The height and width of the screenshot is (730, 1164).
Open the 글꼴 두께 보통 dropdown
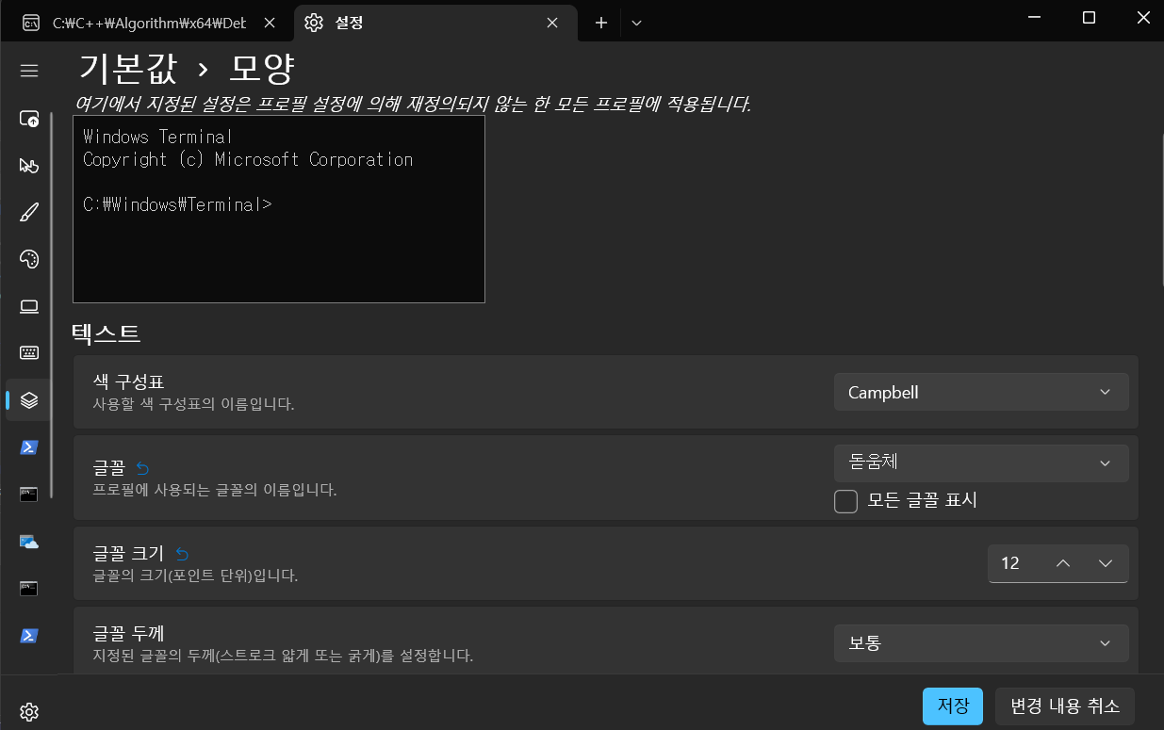pos(980,642)
